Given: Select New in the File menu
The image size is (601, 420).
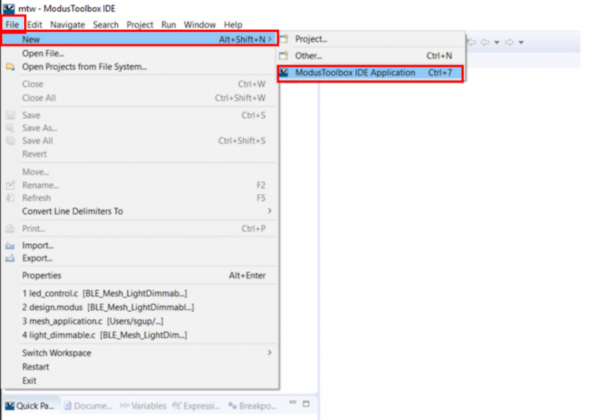Looking at the screenshot, I should click(140, 39).
